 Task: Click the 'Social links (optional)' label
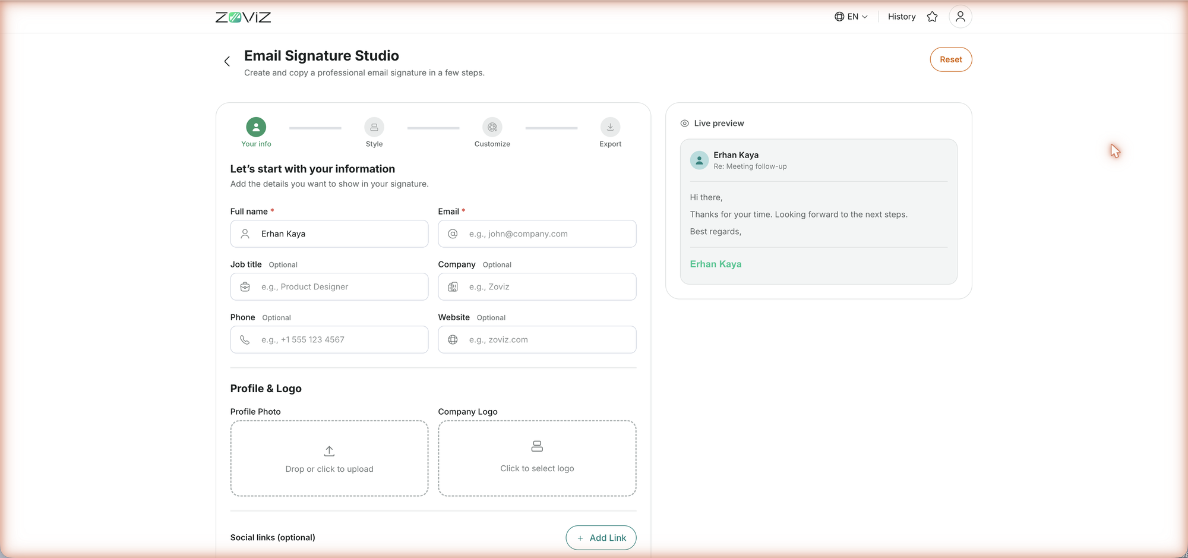(x=273, y=538)
